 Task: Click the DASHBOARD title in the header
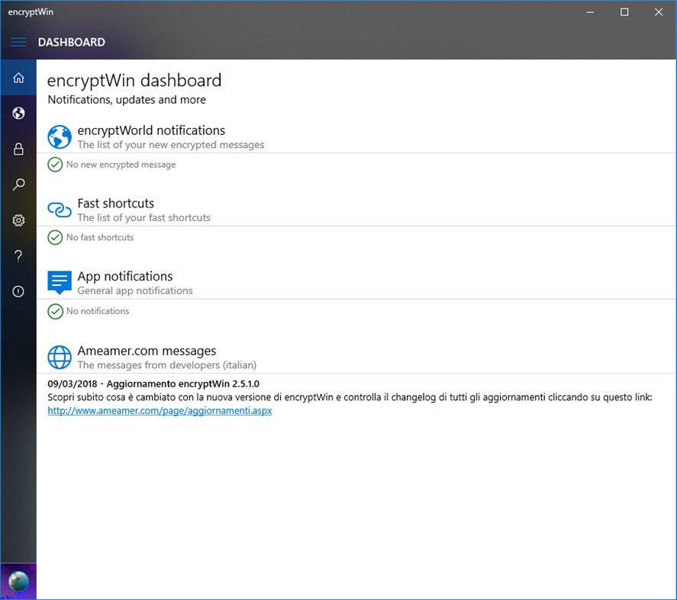tap(72, 42)
